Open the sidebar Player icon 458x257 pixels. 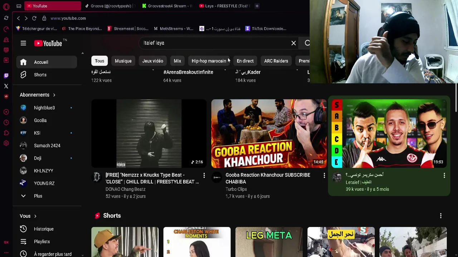6,112
